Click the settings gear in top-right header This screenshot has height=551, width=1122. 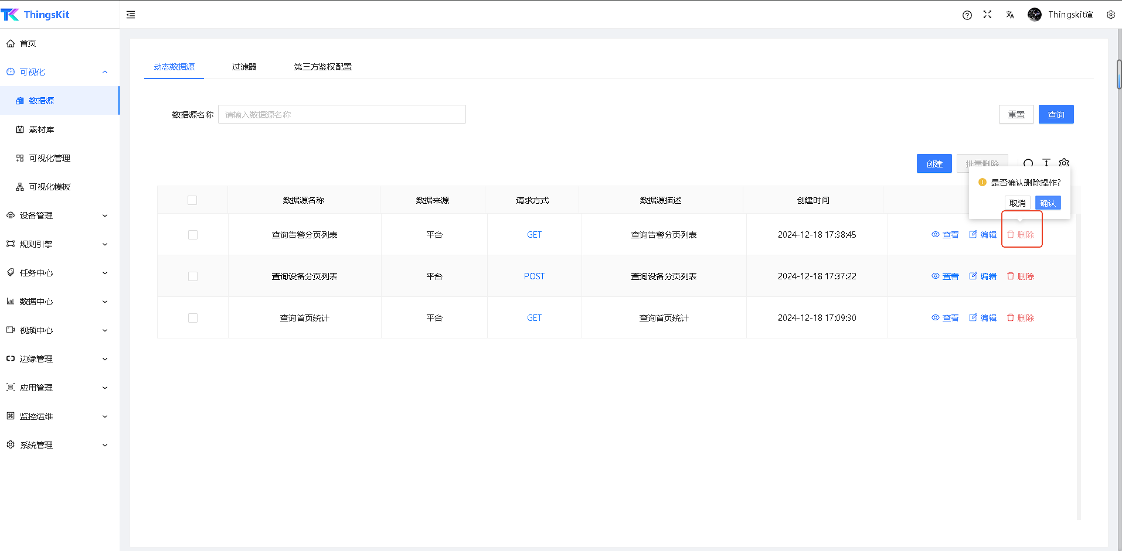coord(1110,15)
